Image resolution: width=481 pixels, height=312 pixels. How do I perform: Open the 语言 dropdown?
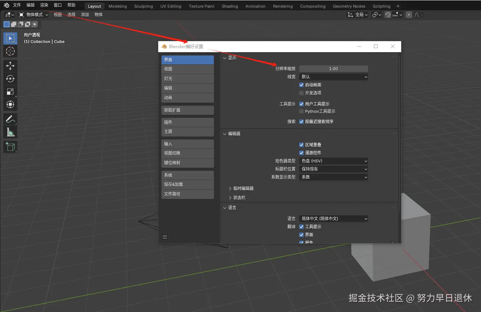(x=333, y=219)
